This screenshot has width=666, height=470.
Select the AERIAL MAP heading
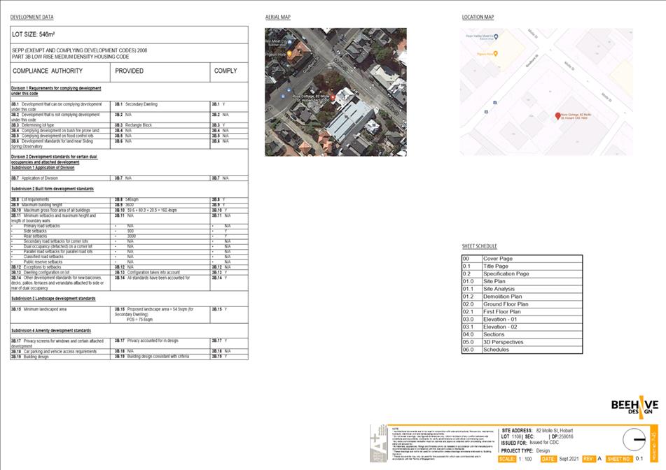[x=278, y=17]
